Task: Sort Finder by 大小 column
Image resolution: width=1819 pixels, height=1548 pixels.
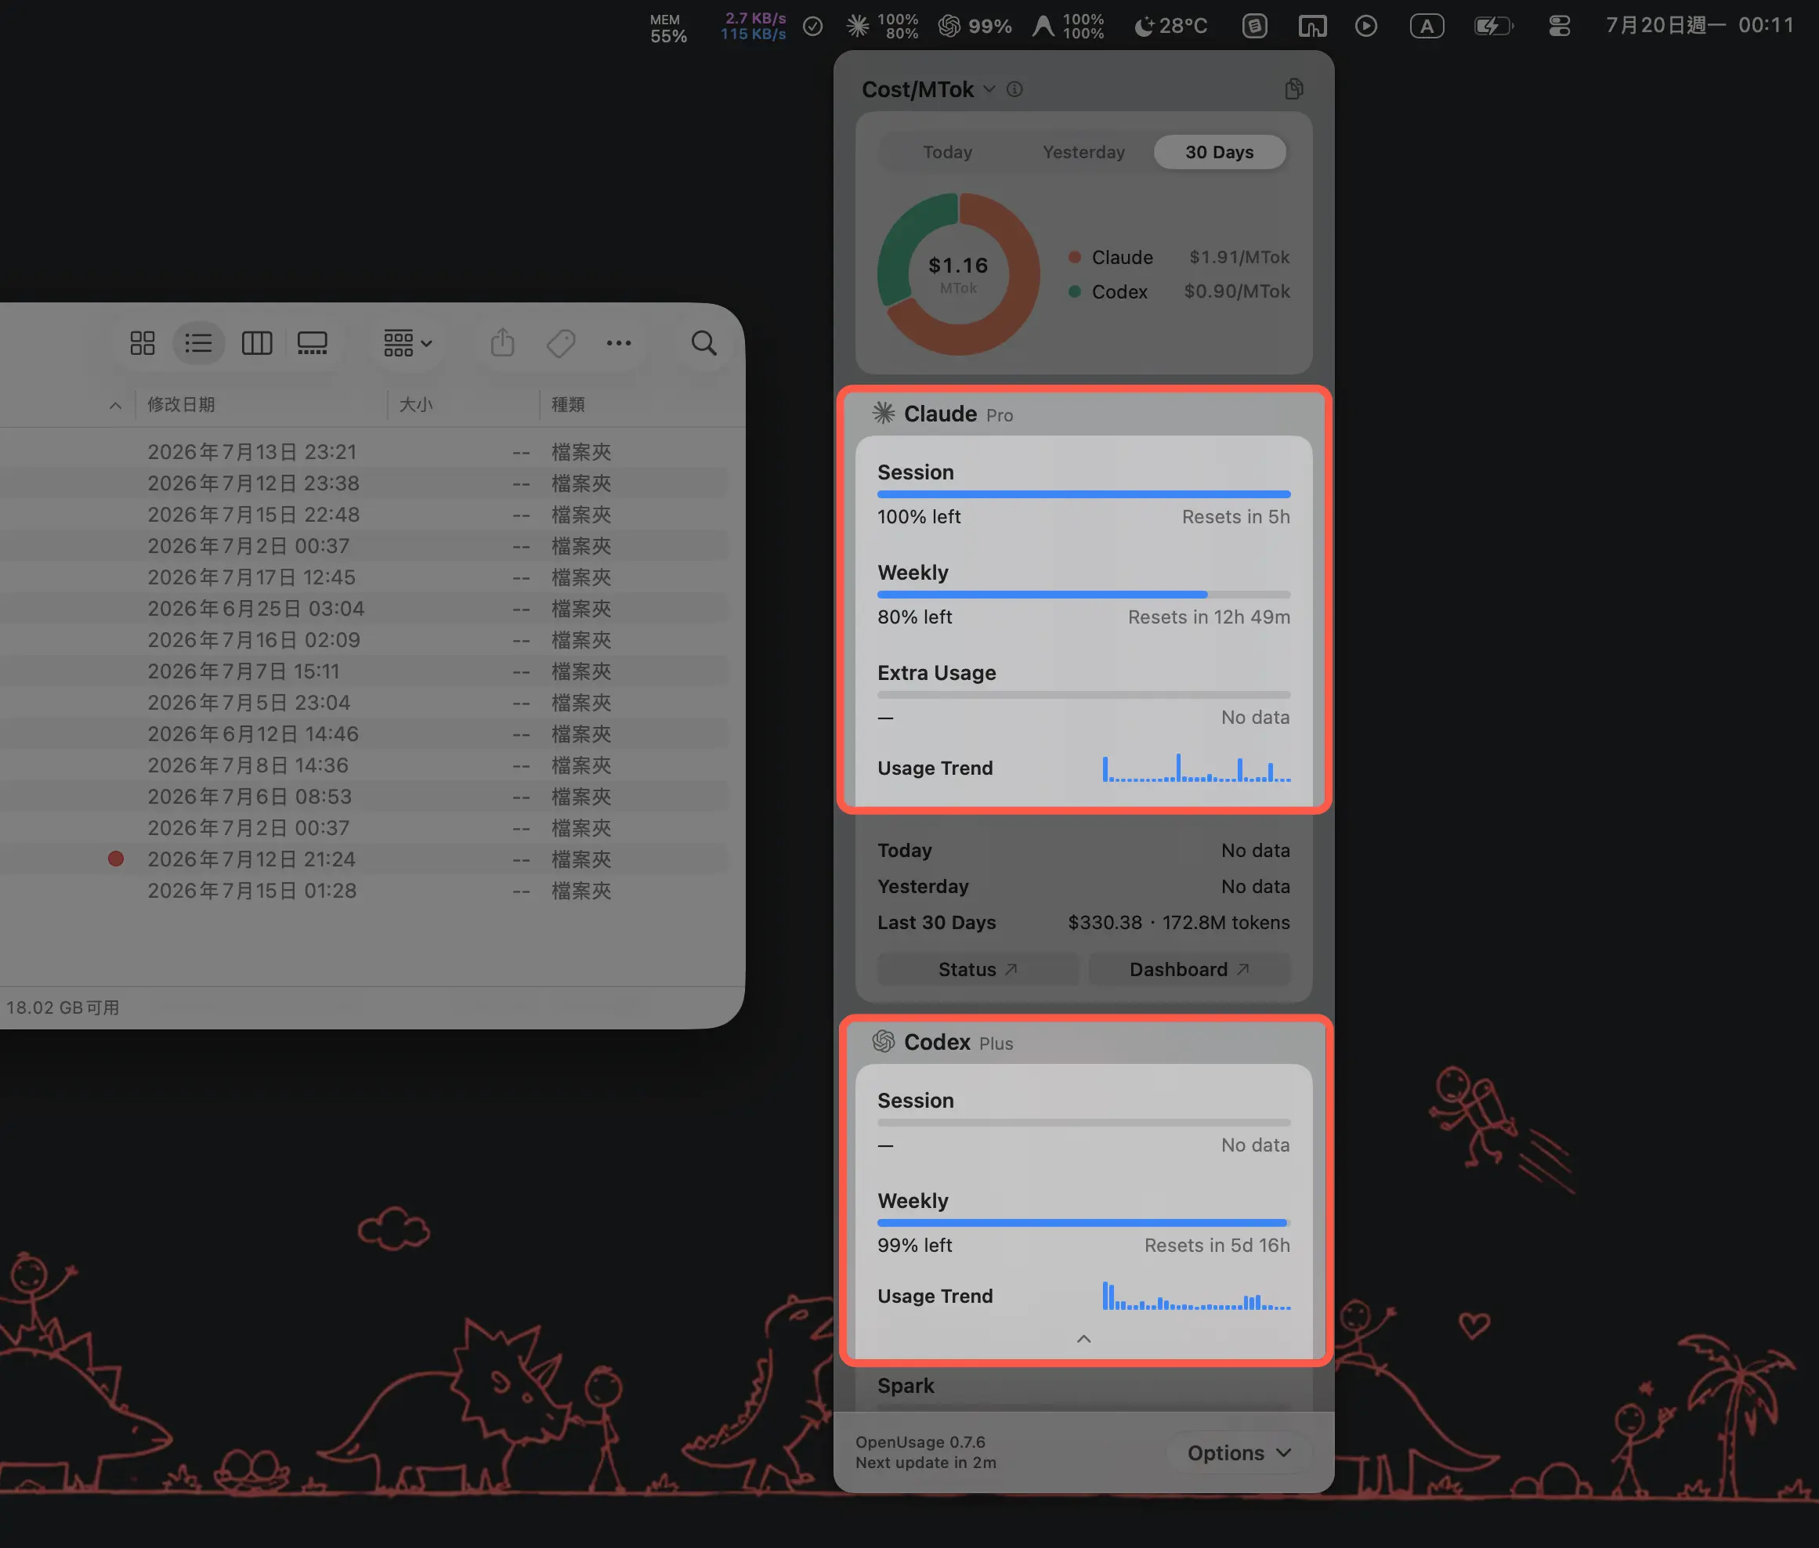Action: click(x=416, y=404)
